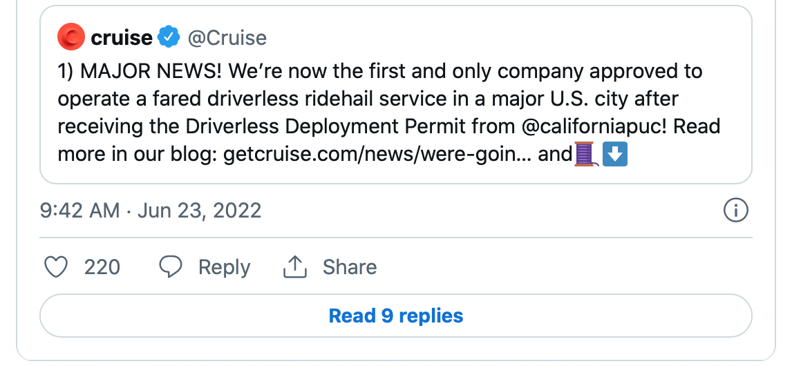Open the Twitter info circle icon

735,210
